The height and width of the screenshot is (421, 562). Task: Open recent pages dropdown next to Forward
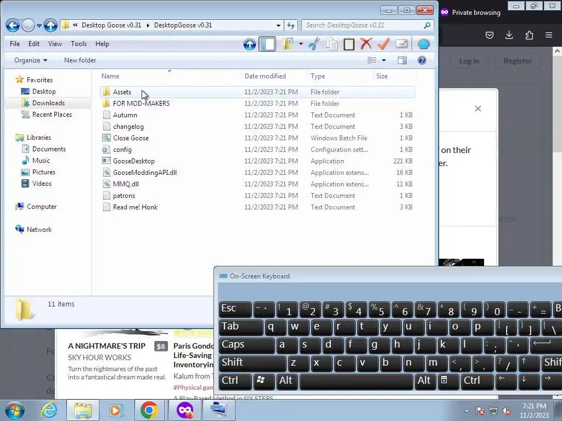tap(39, 25)
